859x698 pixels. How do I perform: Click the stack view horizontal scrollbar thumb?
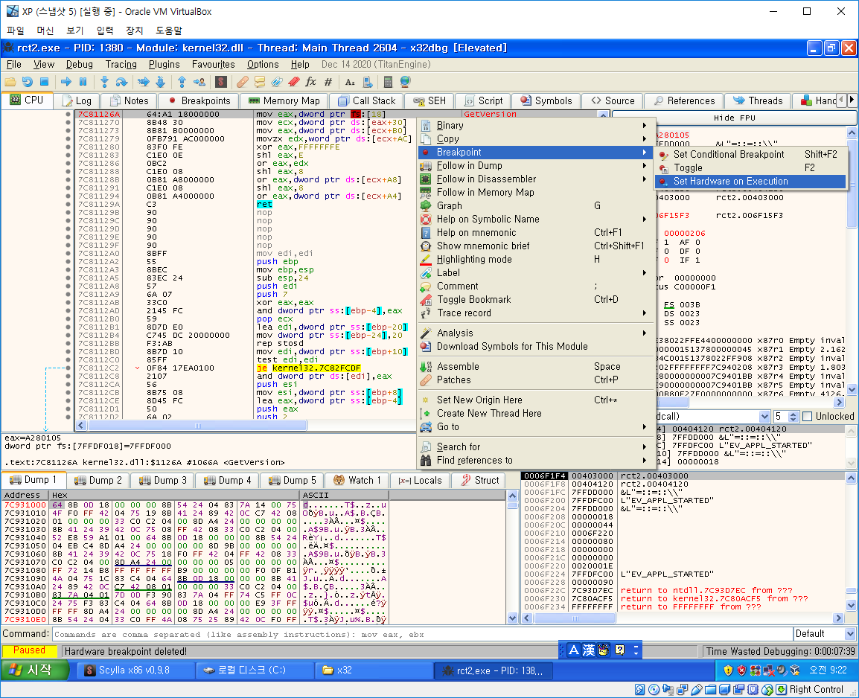pyautogui.click(x=575, y=618)
